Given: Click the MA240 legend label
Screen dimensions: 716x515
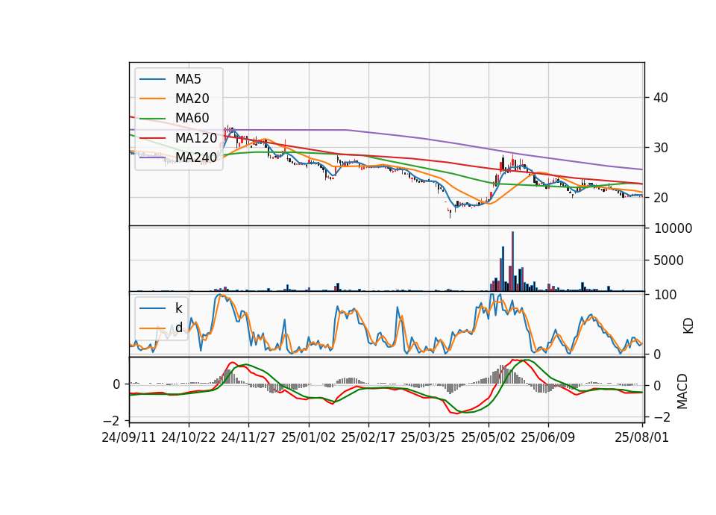Looking at the screenshot, I should [196, 157].
